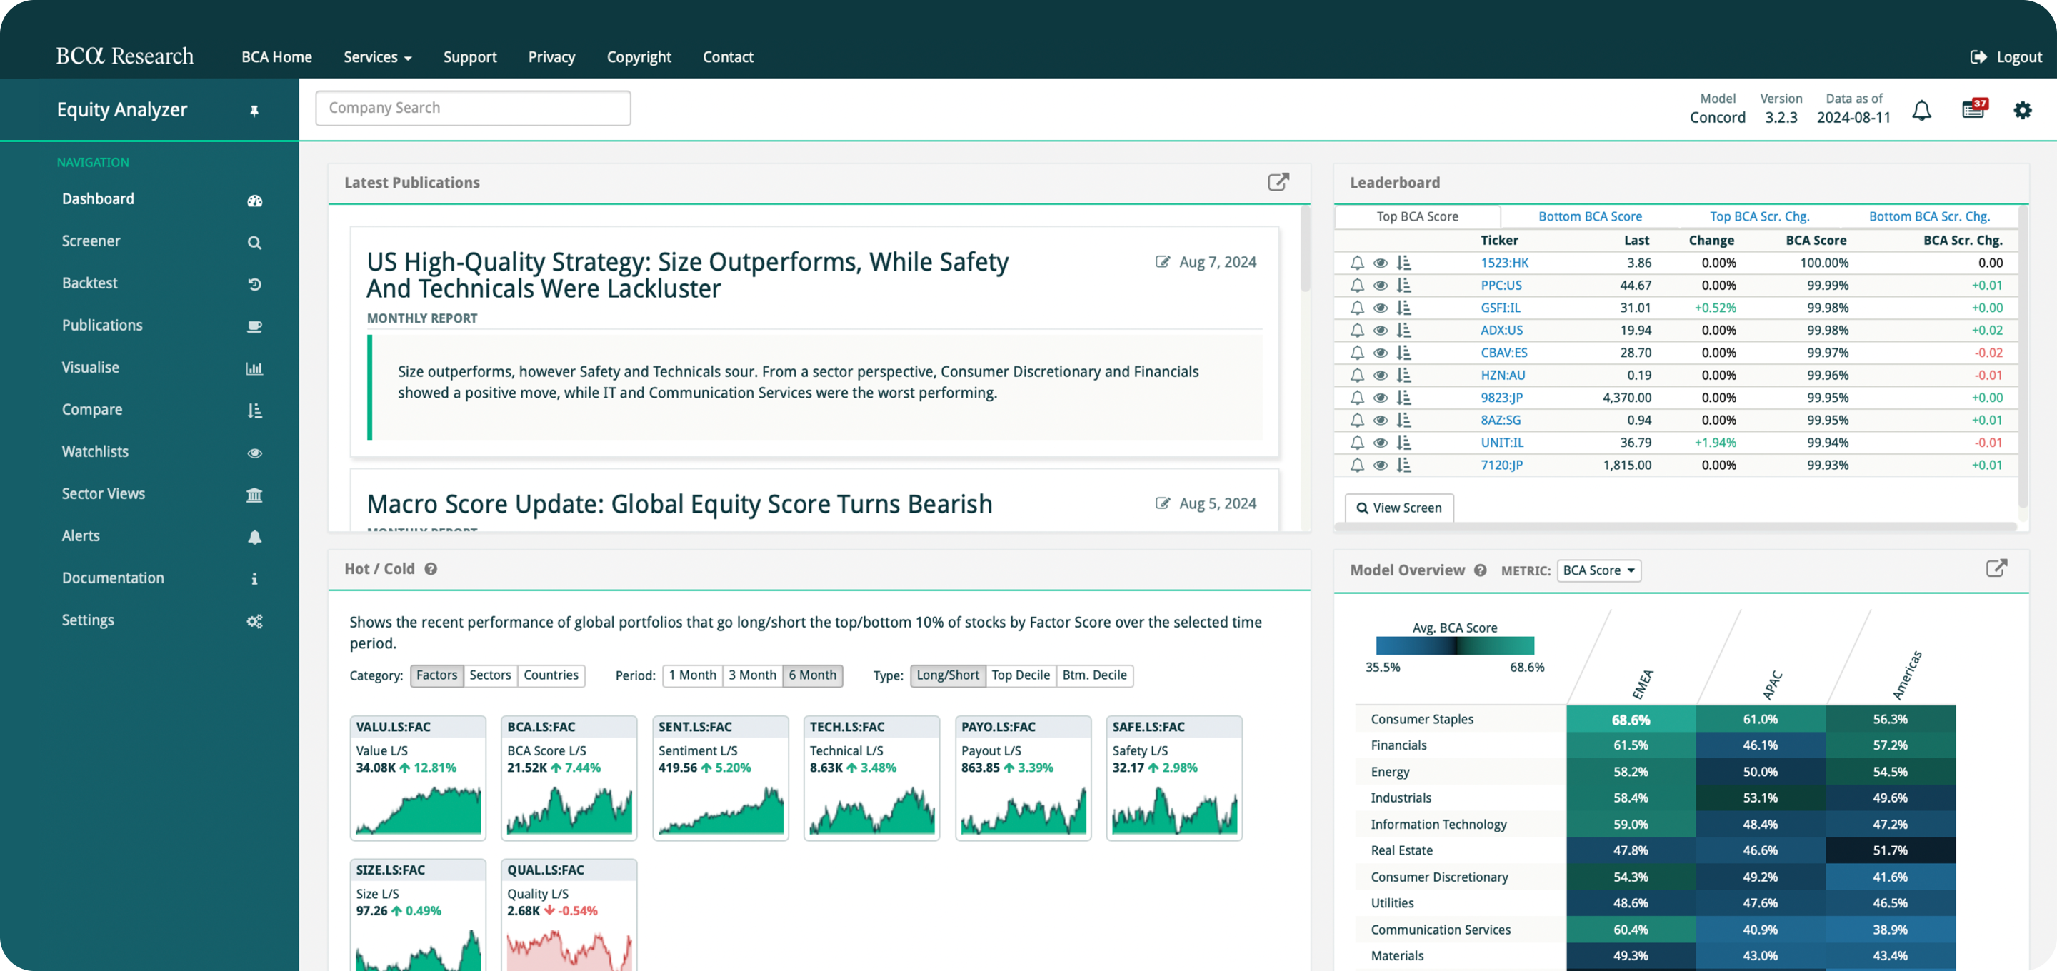Click the settings gear icon in header

point(2022,110)
